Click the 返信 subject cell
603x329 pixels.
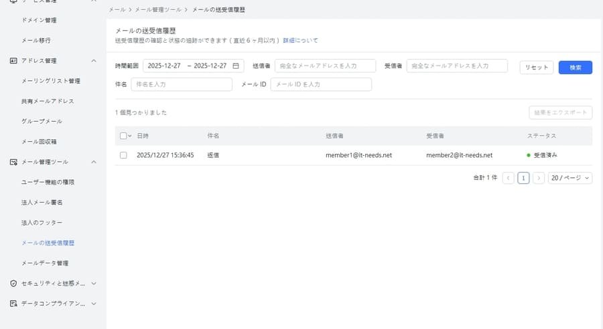pos(213,155)
